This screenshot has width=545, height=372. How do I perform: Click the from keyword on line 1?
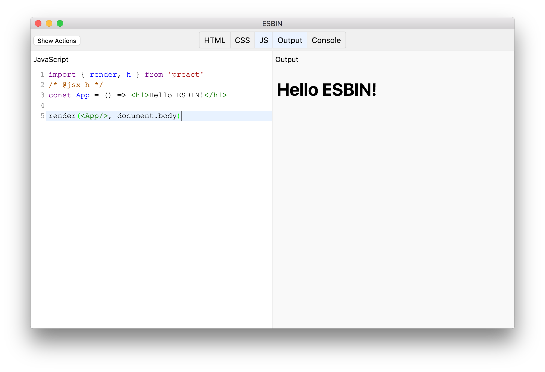154,75
